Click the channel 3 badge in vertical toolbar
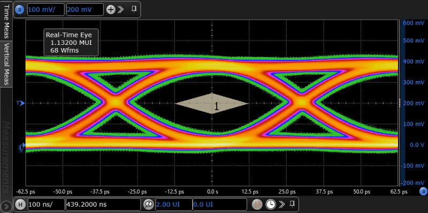 click(20, 10)
